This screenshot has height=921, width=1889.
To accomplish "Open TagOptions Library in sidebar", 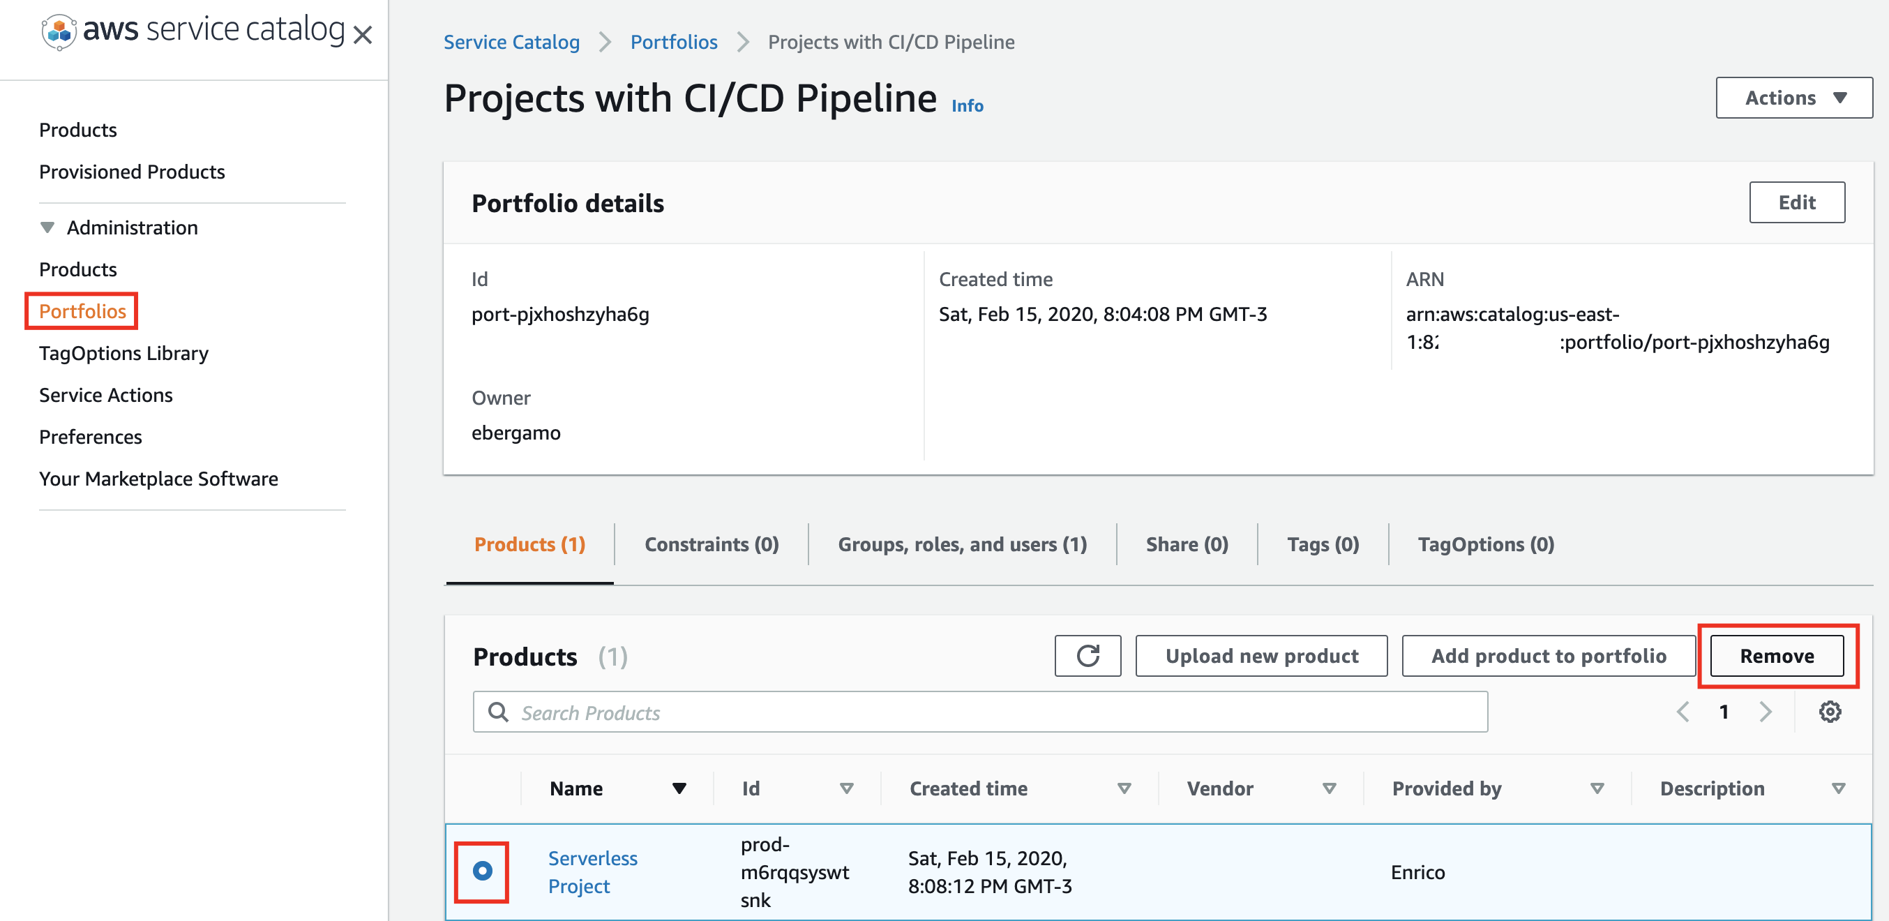I will [123, 353].
